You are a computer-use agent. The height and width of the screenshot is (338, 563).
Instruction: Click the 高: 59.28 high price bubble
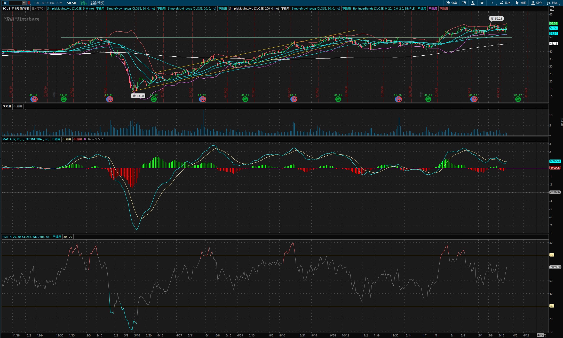(x=496, y=19)
